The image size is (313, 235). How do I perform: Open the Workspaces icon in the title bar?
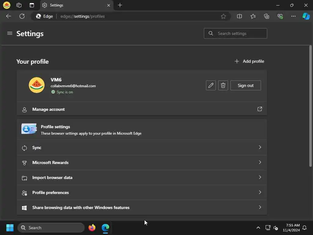[x=19, y=5]
